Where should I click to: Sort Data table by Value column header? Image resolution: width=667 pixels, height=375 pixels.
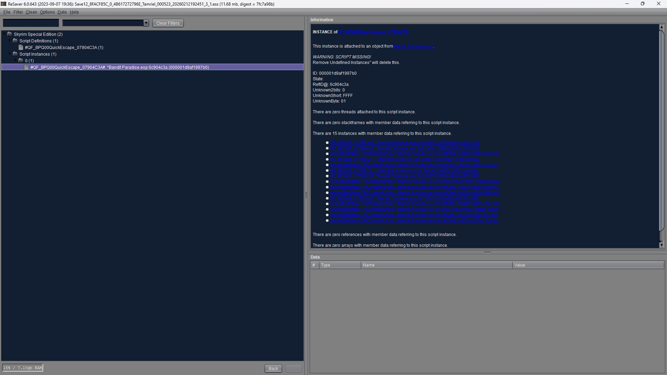[x=588, y=265]
